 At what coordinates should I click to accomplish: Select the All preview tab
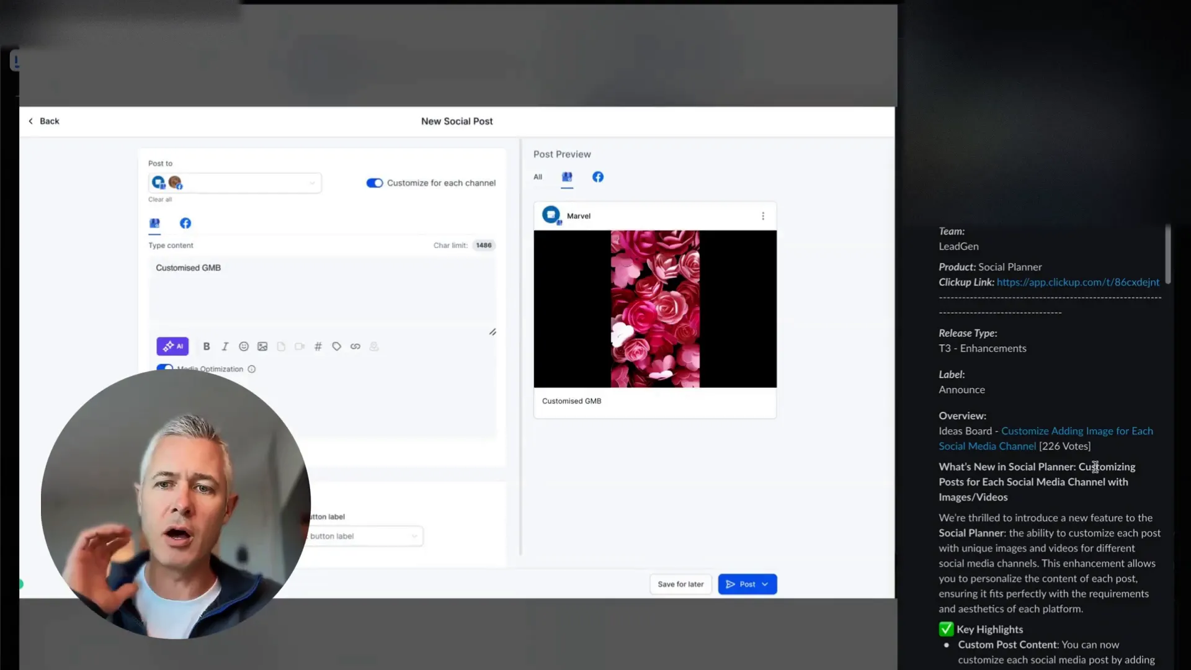538,177
